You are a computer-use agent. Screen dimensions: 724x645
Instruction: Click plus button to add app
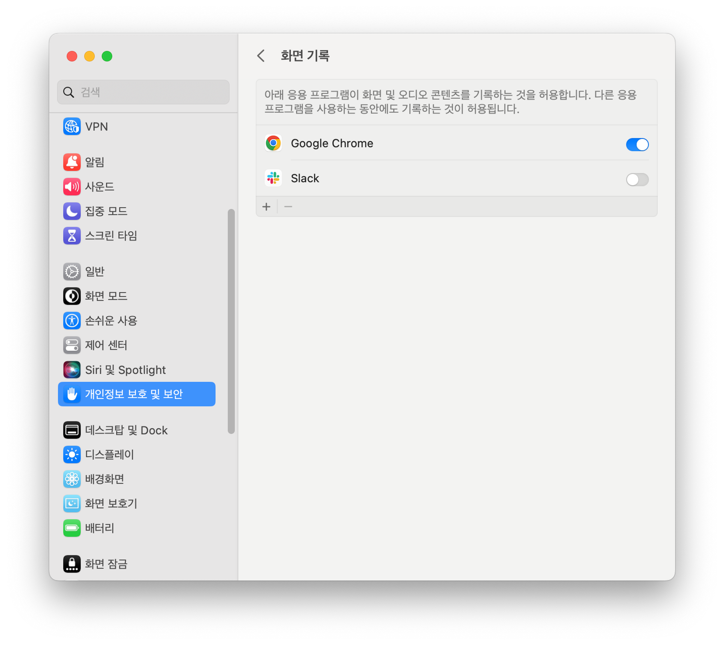pyautogui.click(x=266, y=207)
